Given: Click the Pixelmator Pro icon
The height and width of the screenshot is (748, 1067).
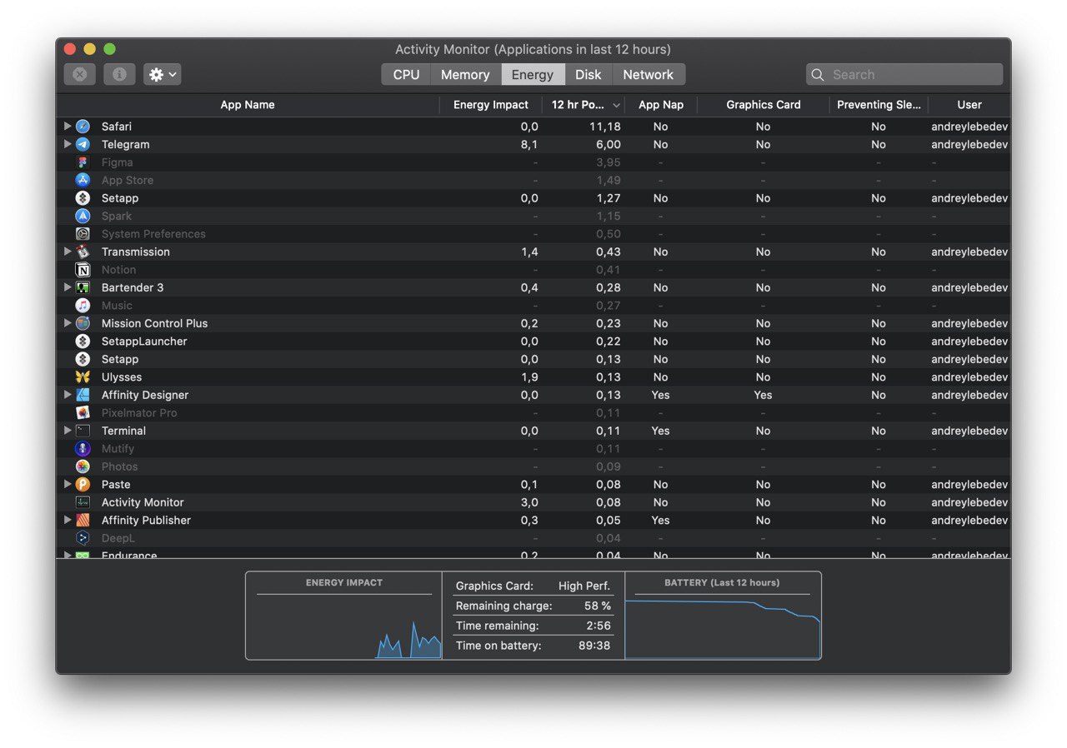Looking at the screenshot, I should [83, 413].
